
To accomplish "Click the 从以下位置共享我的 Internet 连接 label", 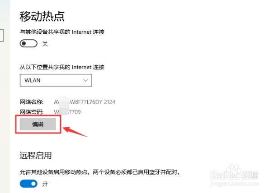I will (62, 67).
